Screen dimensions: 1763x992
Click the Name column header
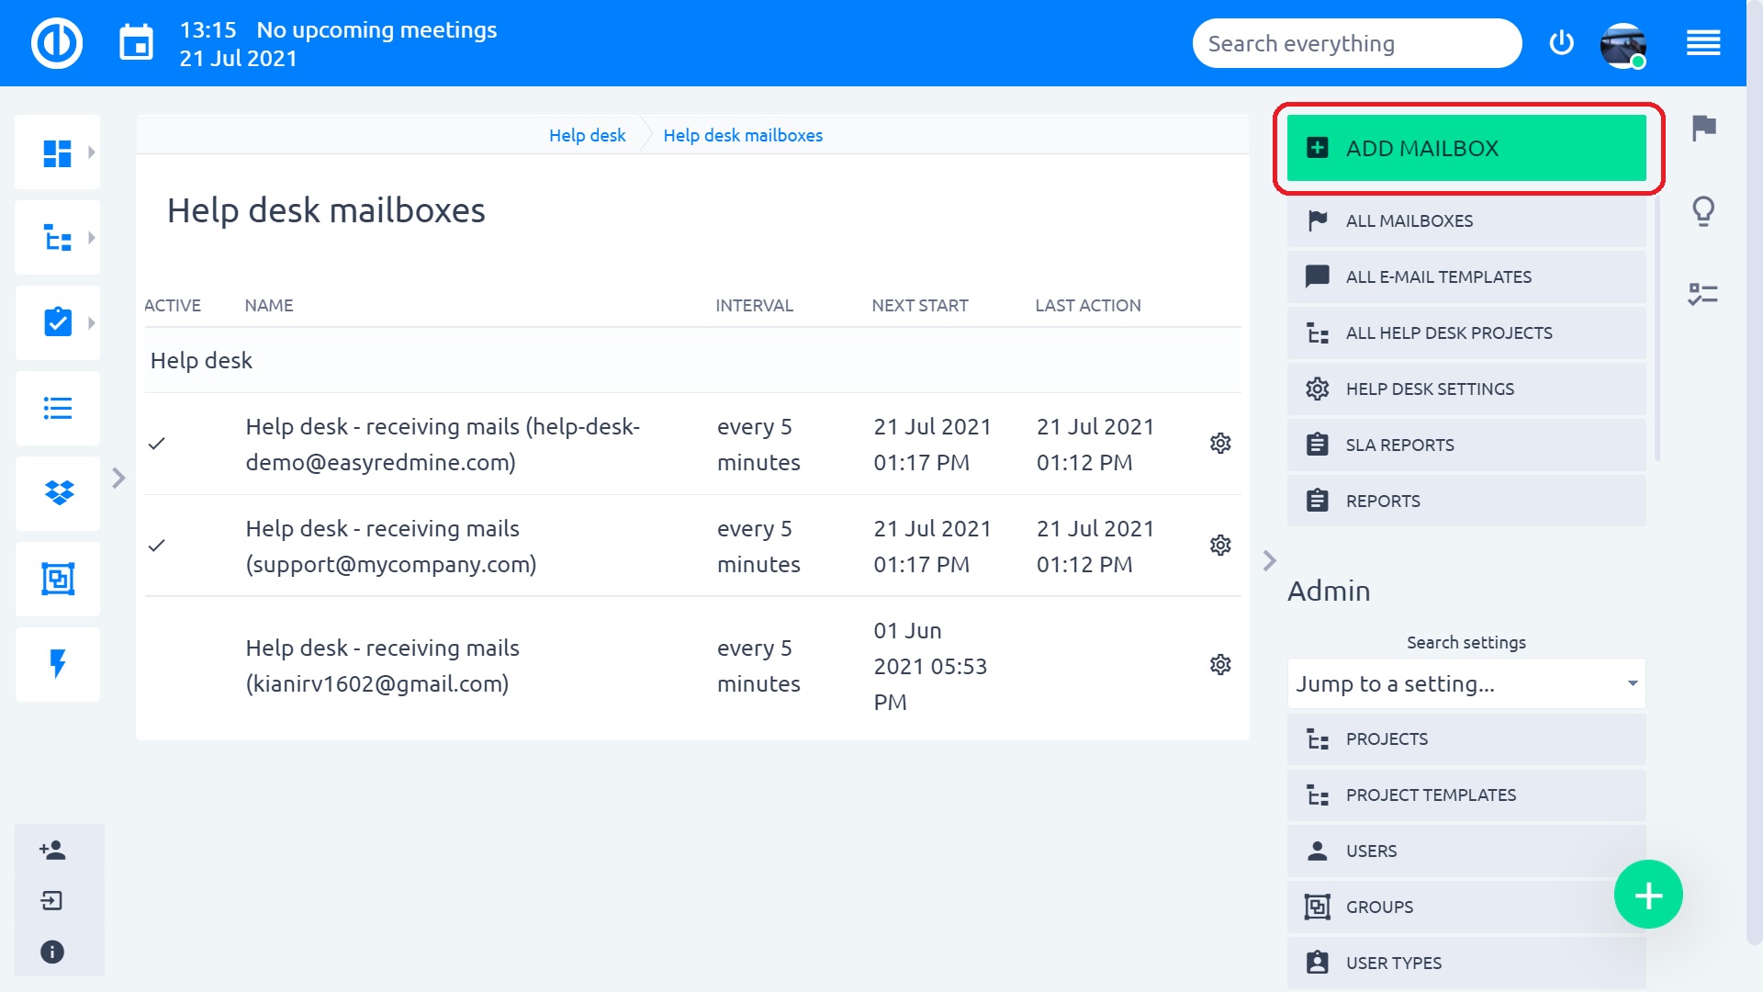(x=269, y=305)
